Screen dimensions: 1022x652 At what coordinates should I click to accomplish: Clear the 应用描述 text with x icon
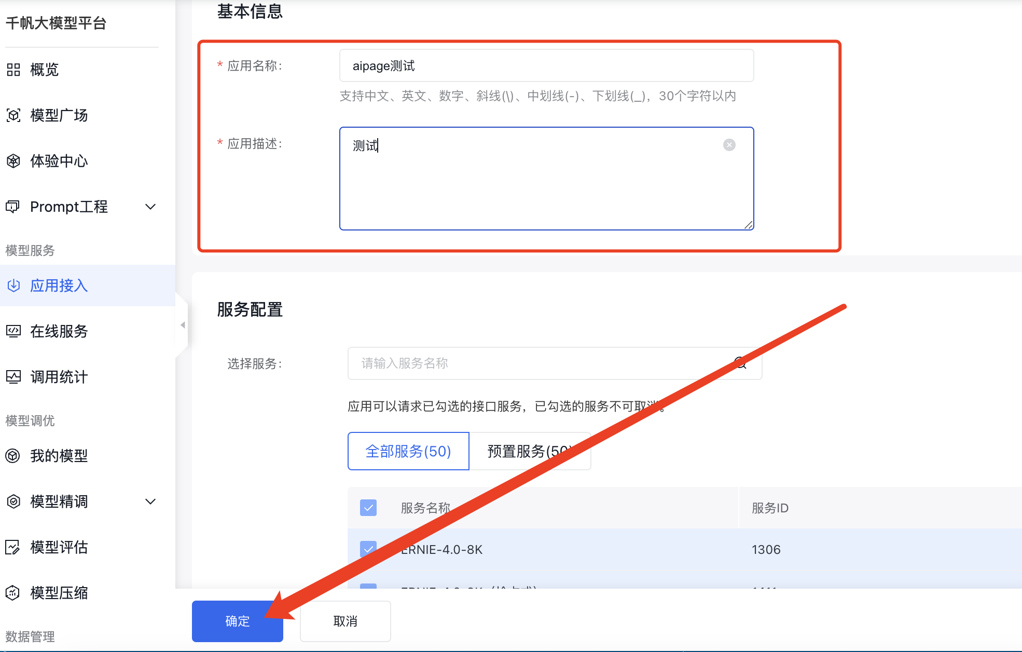(729, 145)
